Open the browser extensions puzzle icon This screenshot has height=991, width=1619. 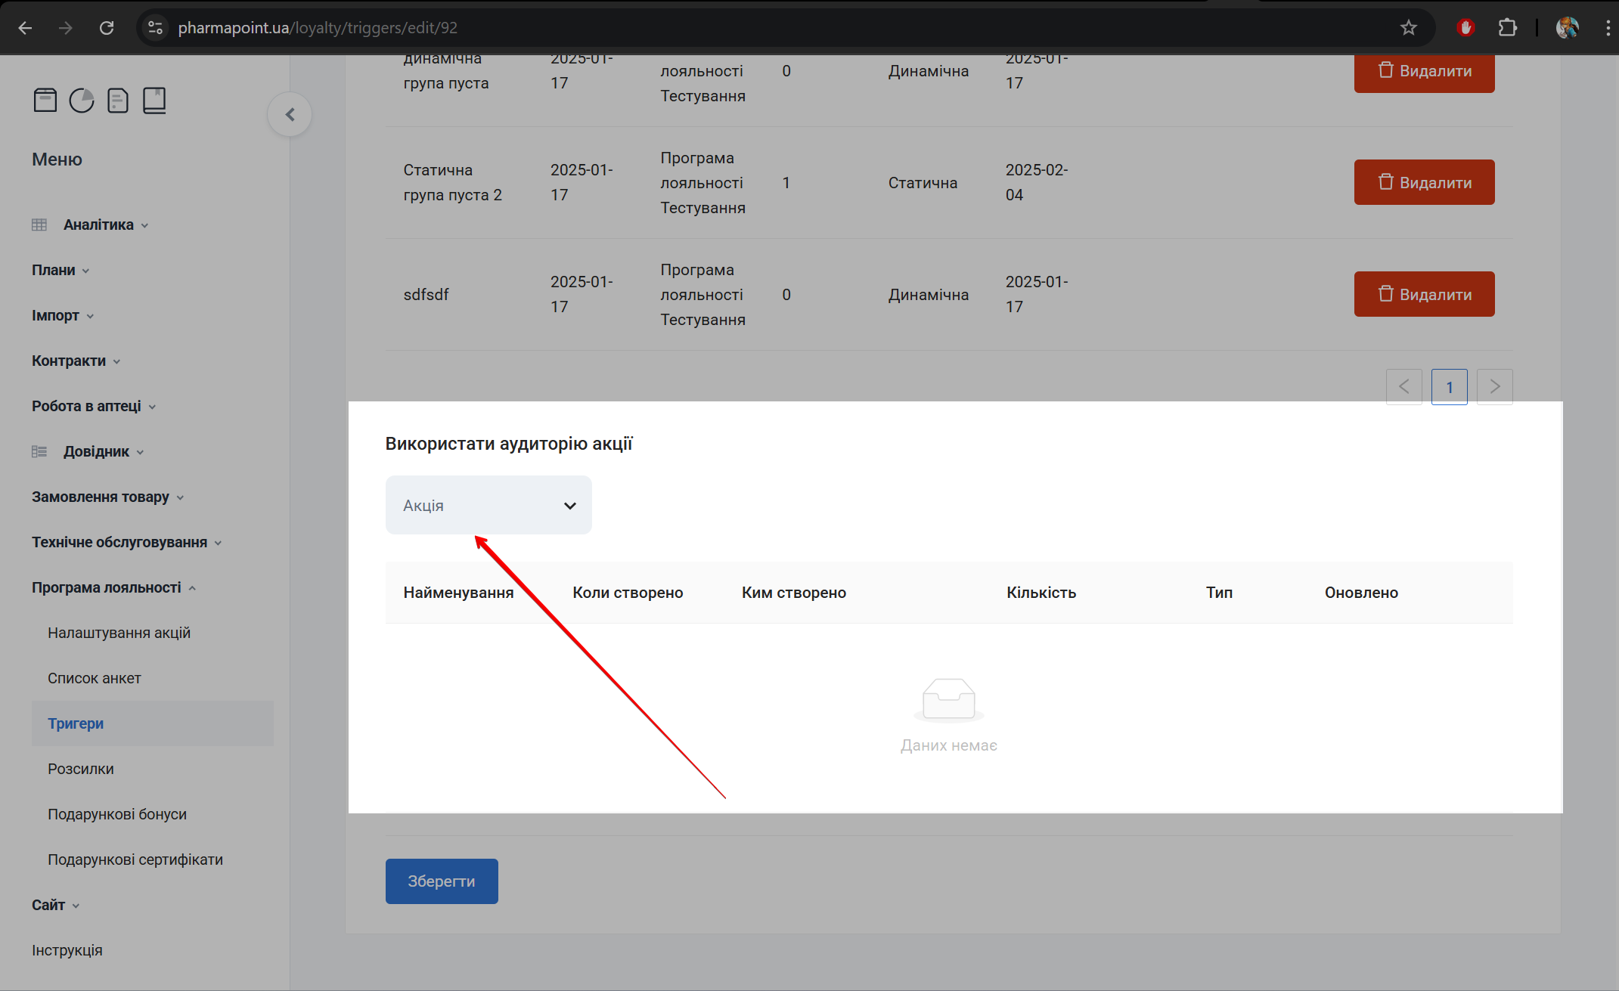tap(1507, 28)
